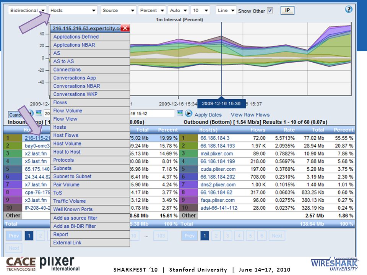Select the Connections menu item
367x275 pixels.
[x=90, y=70]
